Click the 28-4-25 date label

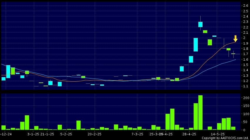pos(189,134)
